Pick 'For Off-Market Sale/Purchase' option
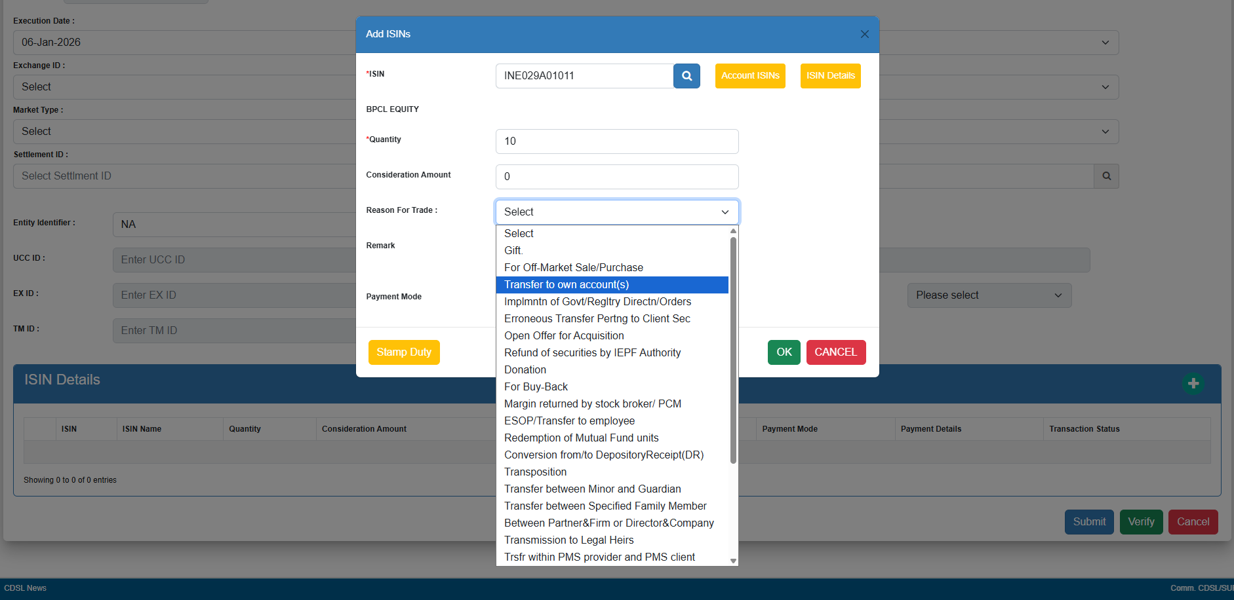Image resolution: width=1234 pixels, height=600 pixels. click(x=573, y=268)
